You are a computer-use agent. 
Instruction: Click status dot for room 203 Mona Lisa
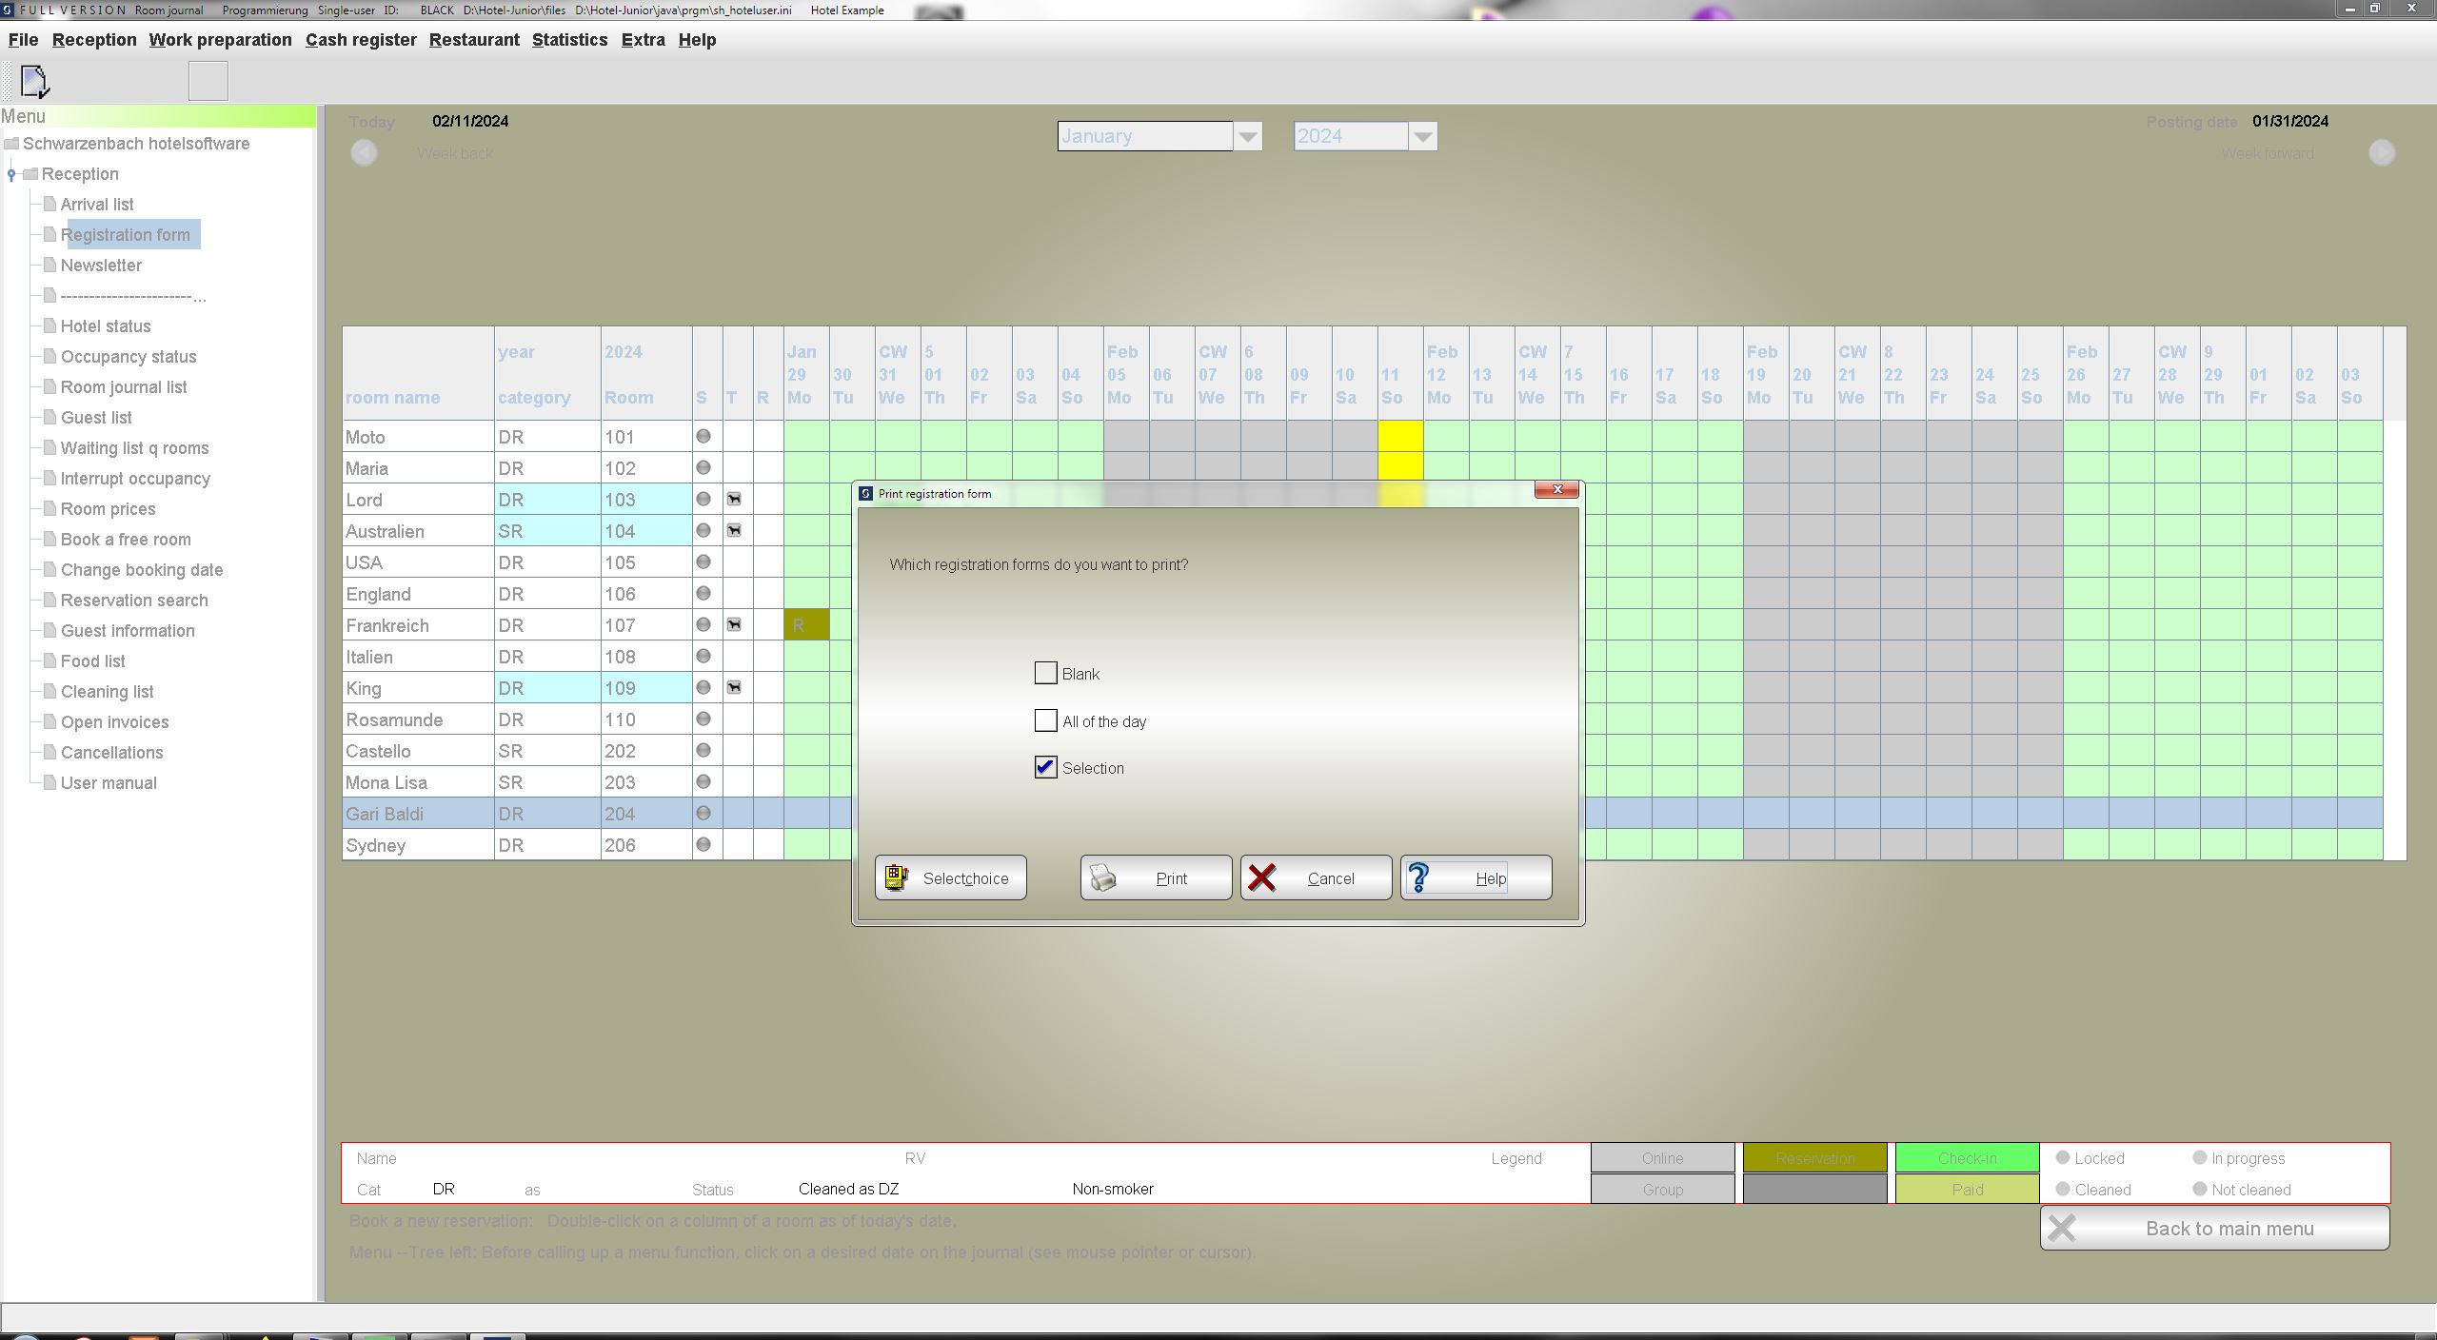[703, 781]
